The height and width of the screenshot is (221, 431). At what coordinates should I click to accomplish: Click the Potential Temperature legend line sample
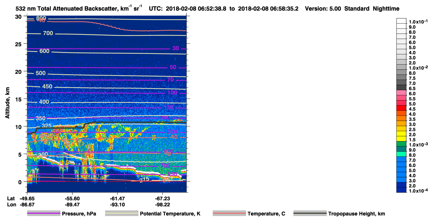point(121,214)
